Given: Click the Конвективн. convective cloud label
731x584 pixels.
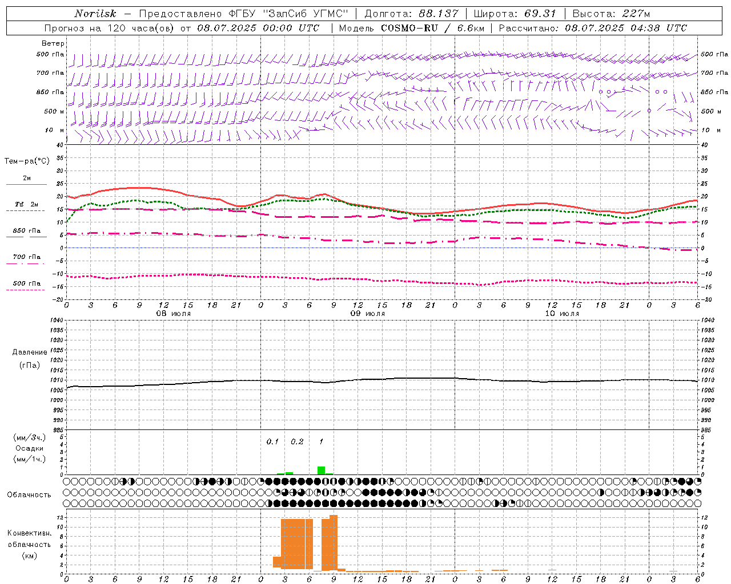Looking at the screenshot, I should 30,533.
